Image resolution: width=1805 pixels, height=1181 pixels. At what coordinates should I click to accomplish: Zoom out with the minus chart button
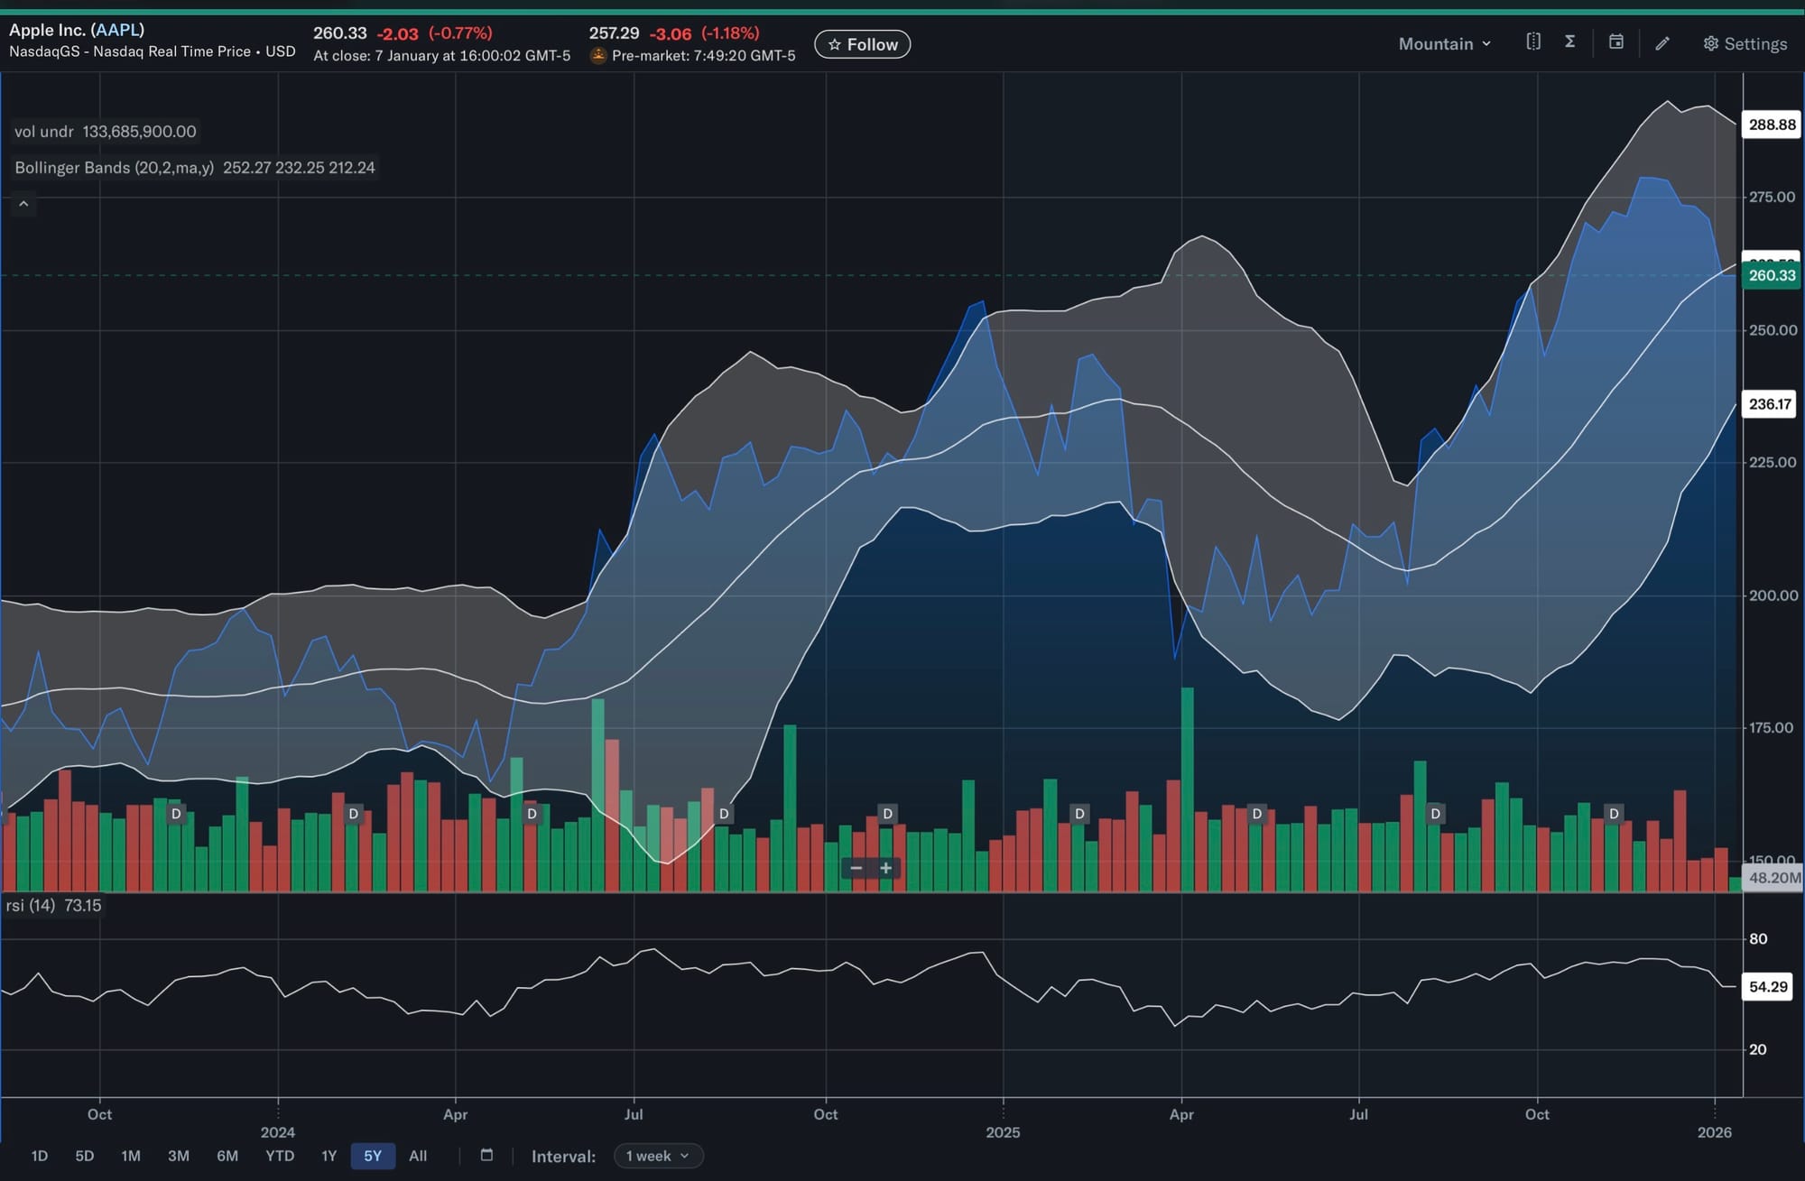tap(856, 868)
